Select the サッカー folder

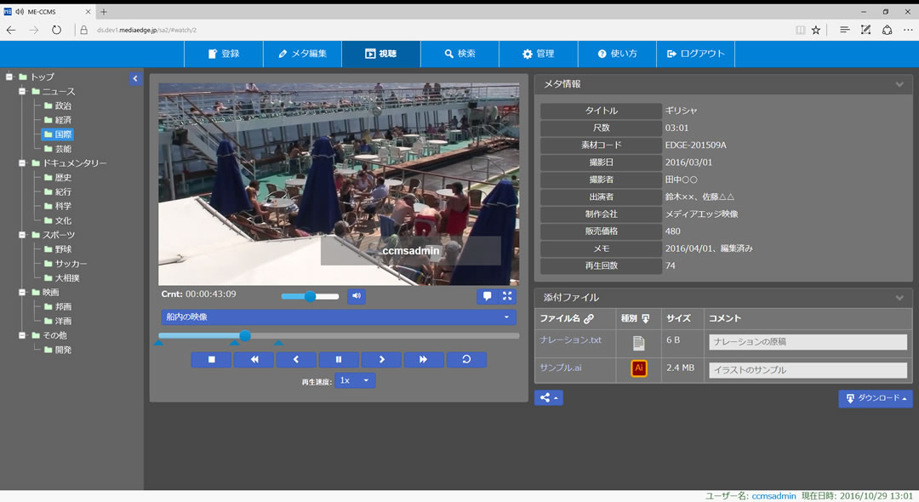pos(65,264)
